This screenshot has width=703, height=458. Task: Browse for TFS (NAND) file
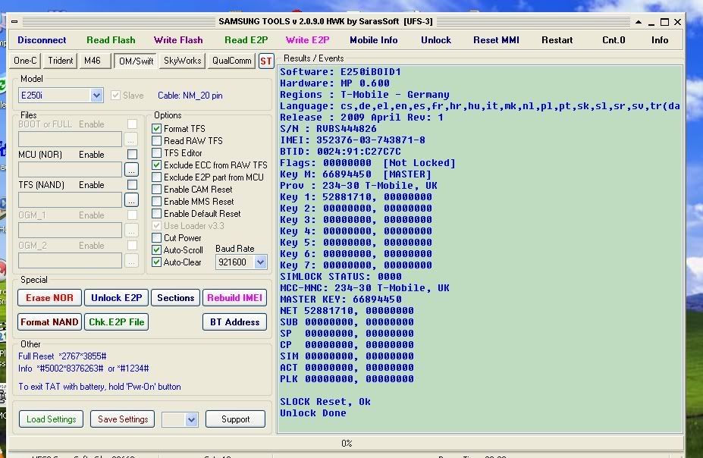(x=131, y=200)
